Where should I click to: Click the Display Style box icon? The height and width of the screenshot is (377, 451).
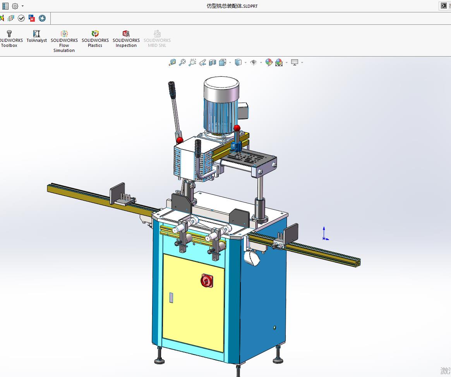coord(238,62)
